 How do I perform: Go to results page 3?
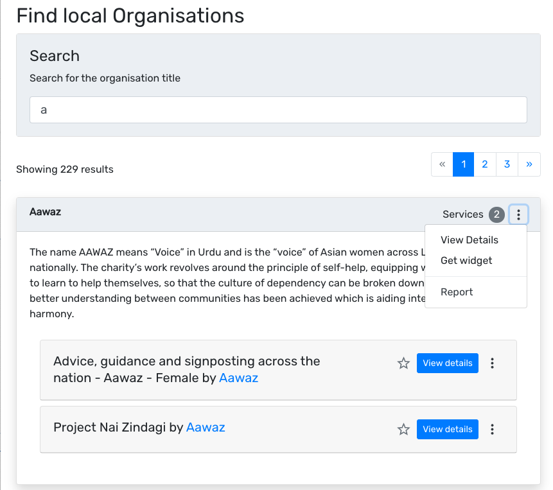pos(507,164)
